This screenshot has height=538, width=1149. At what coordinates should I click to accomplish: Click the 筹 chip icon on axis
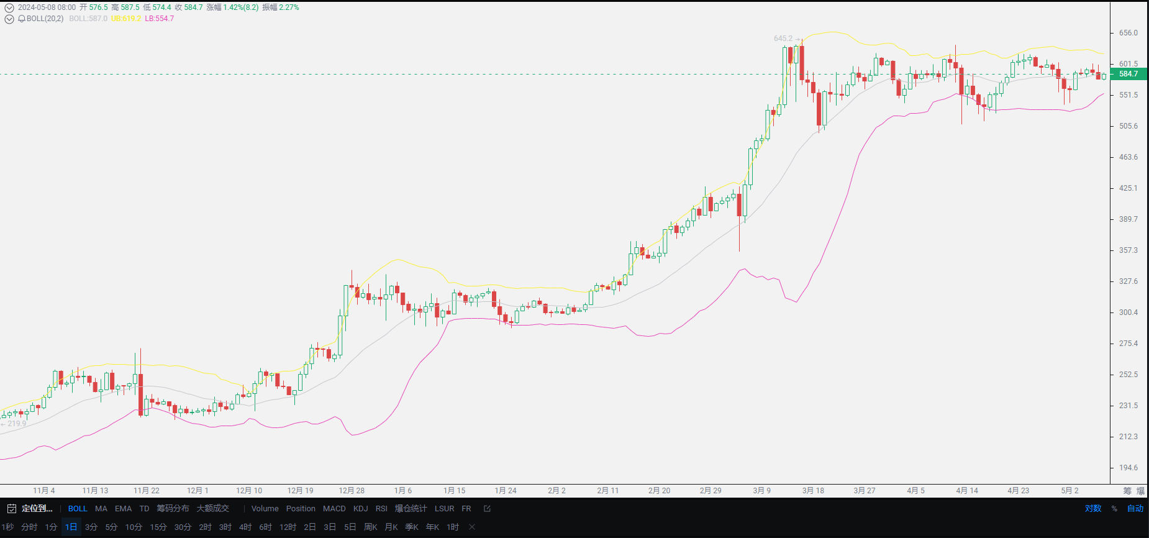(x=1127, y=491)
